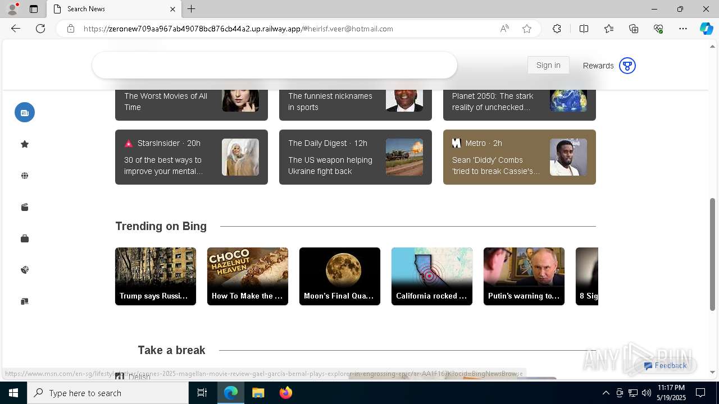Click the Trending on Bing heading
This screenshot has width=719, height=404.
click(x=161, y=226)
